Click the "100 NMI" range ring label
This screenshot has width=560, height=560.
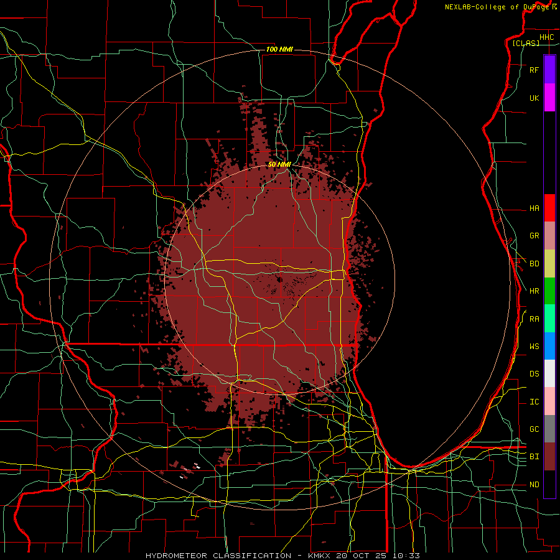(x=279, y=49)
